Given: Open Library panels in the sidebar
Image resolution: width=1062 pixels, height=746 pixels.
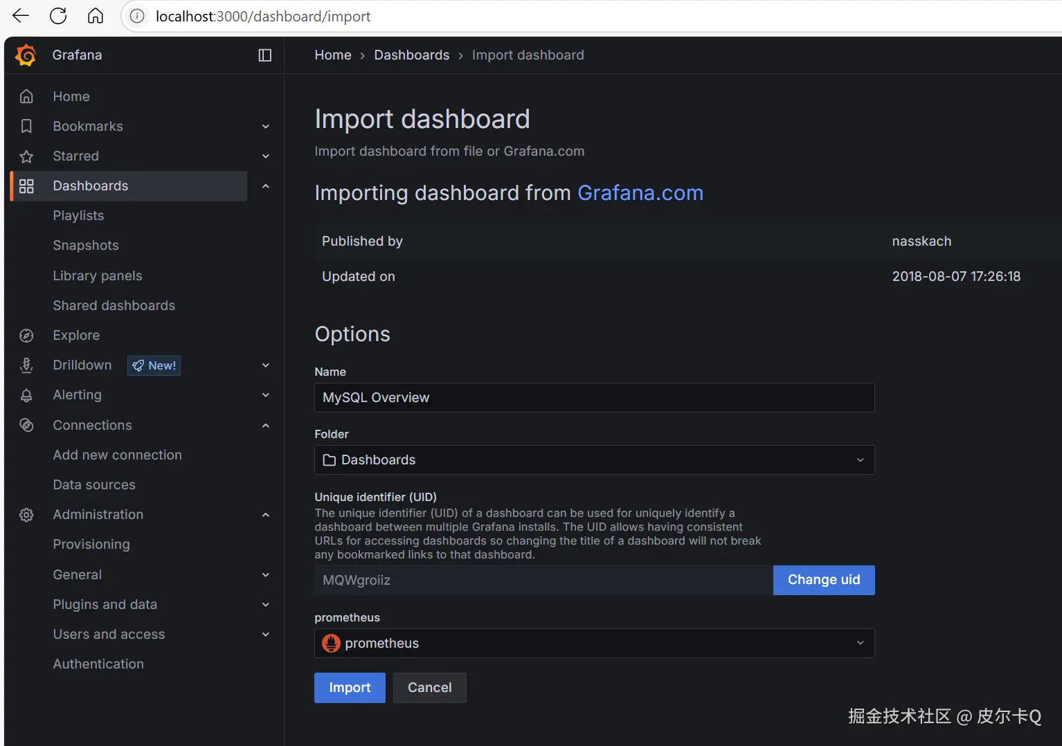Looking at the screenshot, I should tap(98, 275).
